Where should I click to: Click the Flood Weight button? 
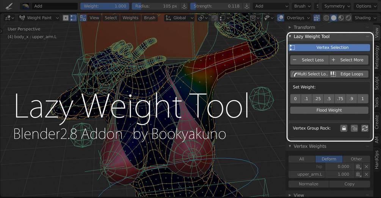tap(329, 110)
